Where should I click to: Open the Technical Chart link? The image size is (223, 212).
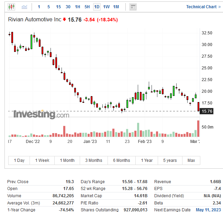[203, 7]
